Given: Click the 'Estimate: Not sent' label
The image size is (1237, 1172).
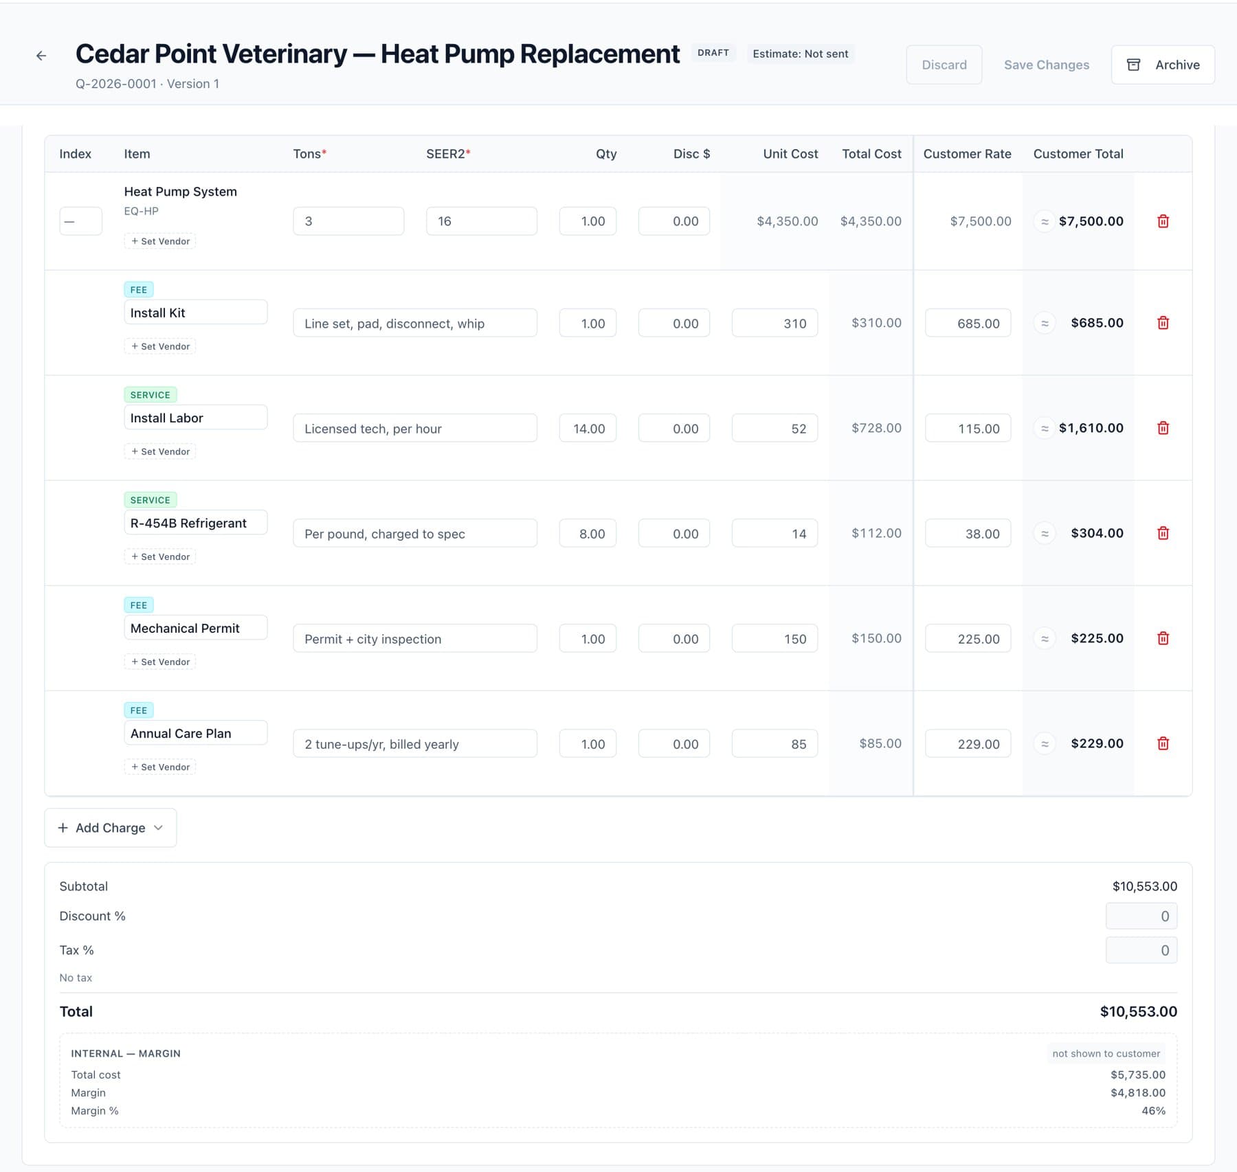Looking at the screenshot, I should coord(800,54).
